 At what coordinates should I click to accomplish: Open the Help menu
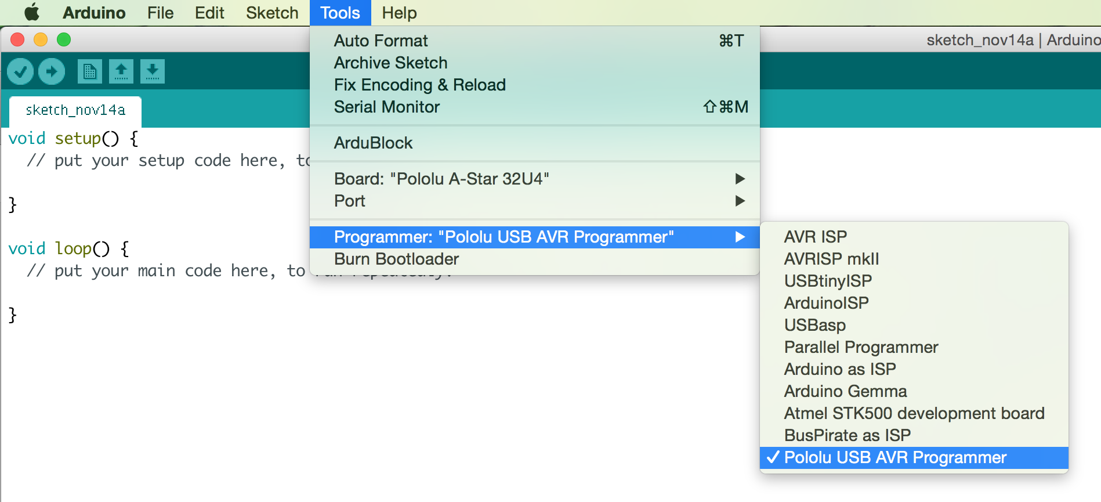399,13
